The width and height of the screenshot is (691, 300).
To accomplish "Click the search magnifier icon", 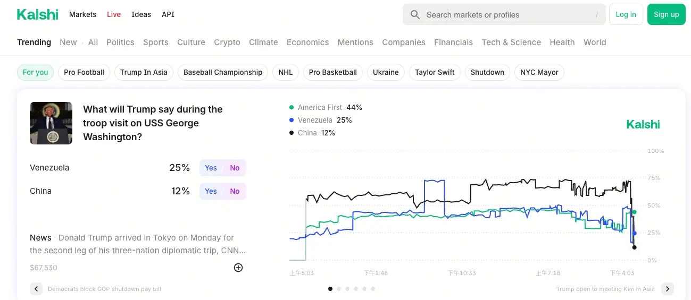I will (415, 15).
